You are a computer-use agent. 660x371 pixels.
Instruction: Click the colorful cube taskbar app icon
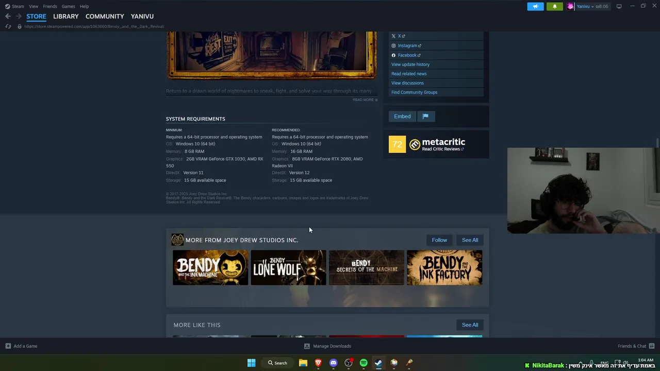tap(394, 363)
